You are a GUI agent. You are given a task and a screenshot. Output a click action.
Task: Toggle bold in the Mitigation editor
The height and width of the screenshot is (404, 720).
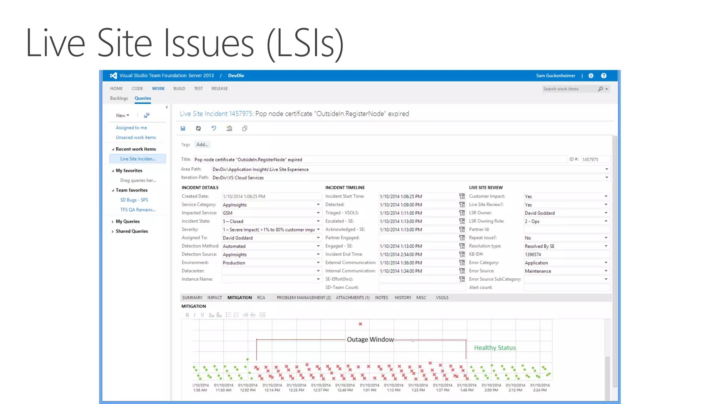pos(187,315)
